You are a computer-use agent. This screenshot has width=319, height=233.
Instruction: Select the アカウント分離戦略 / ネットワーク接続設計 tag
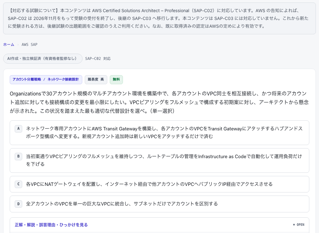pyautogui.click(x=46, y=79)
